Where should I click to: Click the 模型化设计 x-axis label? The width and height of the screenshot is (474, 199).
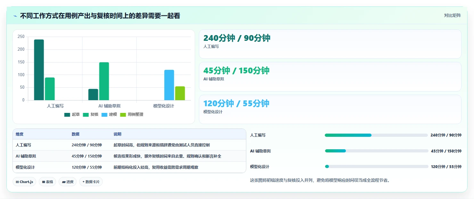tap(164, 106)
